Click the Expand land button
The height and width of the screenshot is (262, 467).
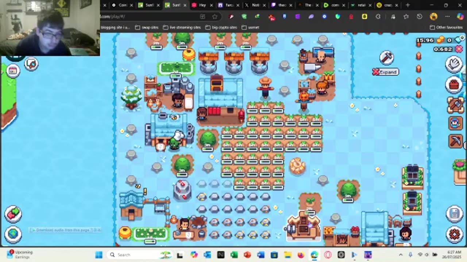385,72
